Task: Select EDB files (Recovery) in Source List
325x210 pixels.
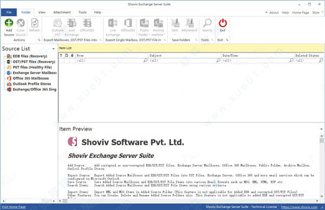Action: pyautogui.click(x=30, y=56)
